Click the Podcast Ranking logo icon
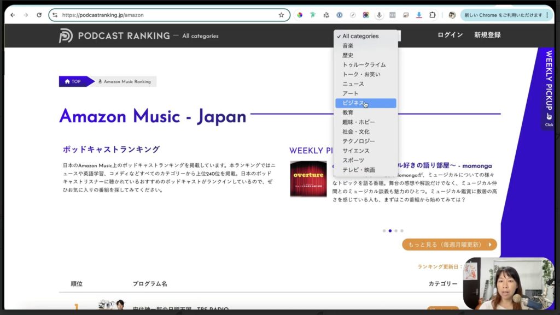This screenshot has height=315, width=560. tap(66, 35)
